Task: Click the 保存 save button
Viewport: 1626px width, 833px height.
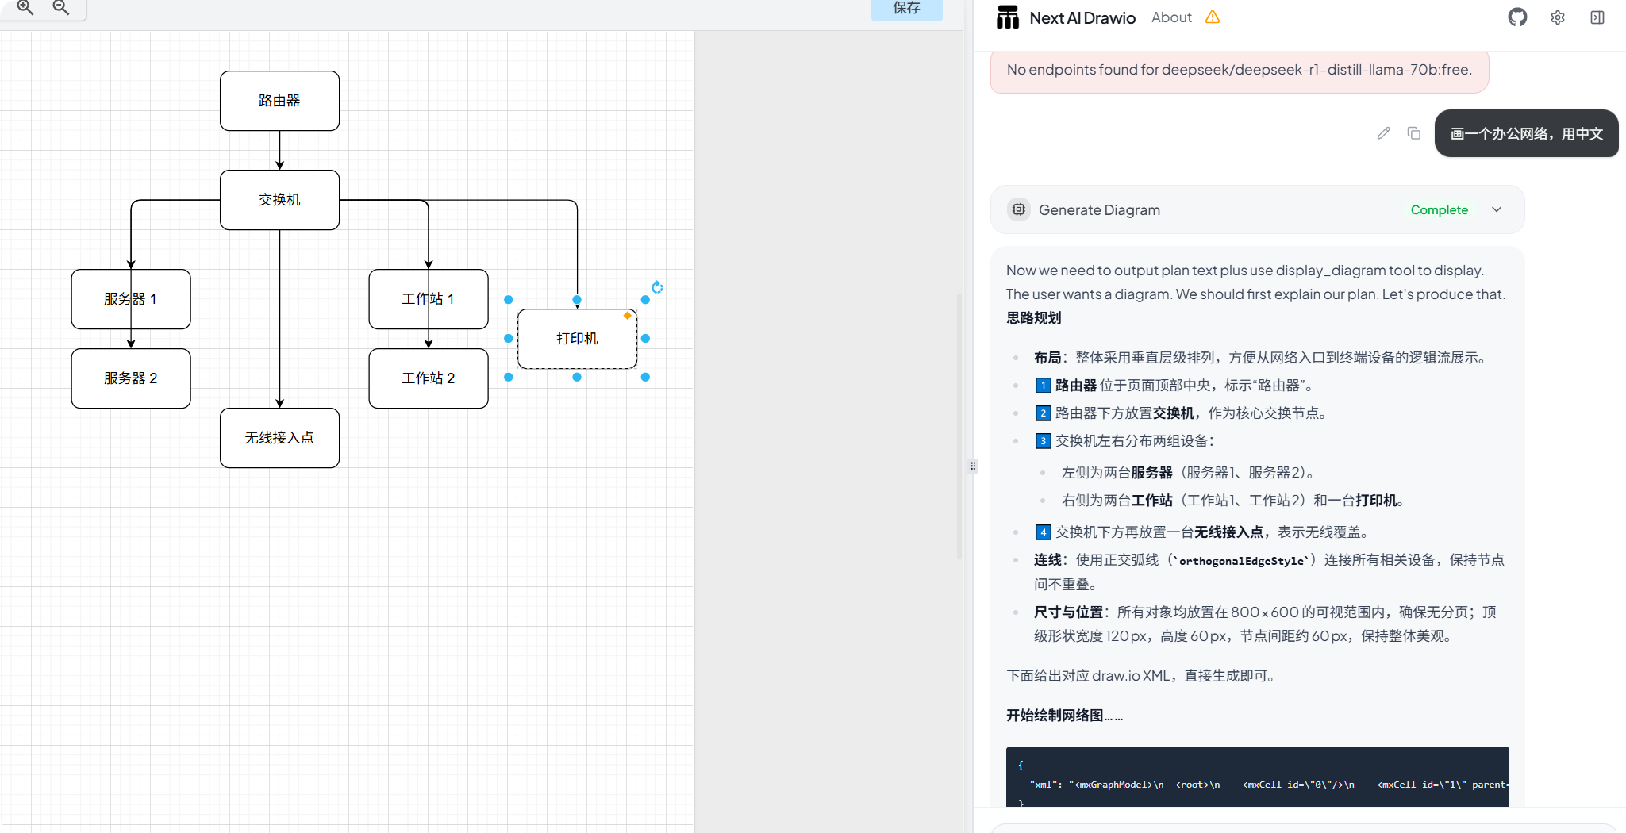Action: click(906, 8)
